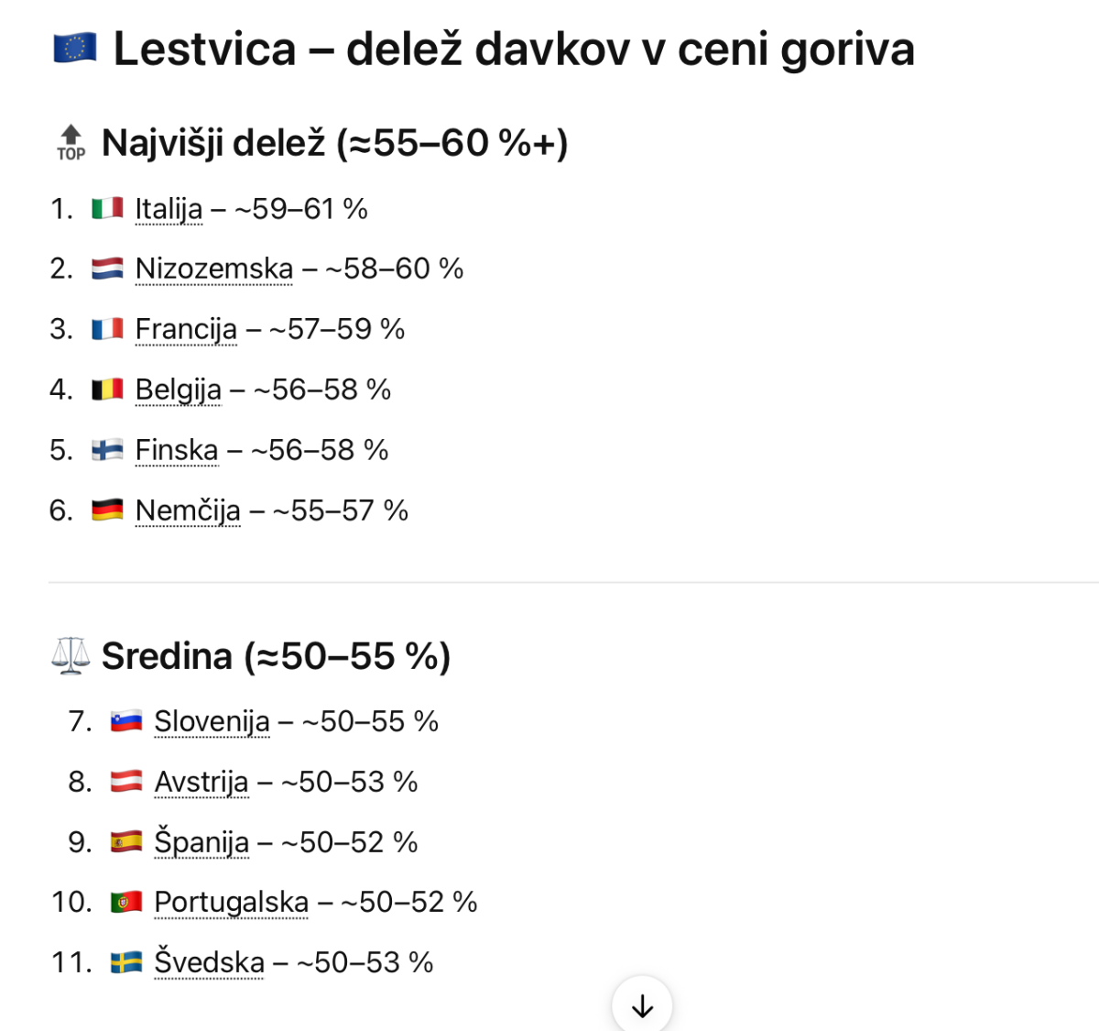This screenshot has width=1099, height=1031.
Task: Open the Nizozemska link
Action: (213, 269)
